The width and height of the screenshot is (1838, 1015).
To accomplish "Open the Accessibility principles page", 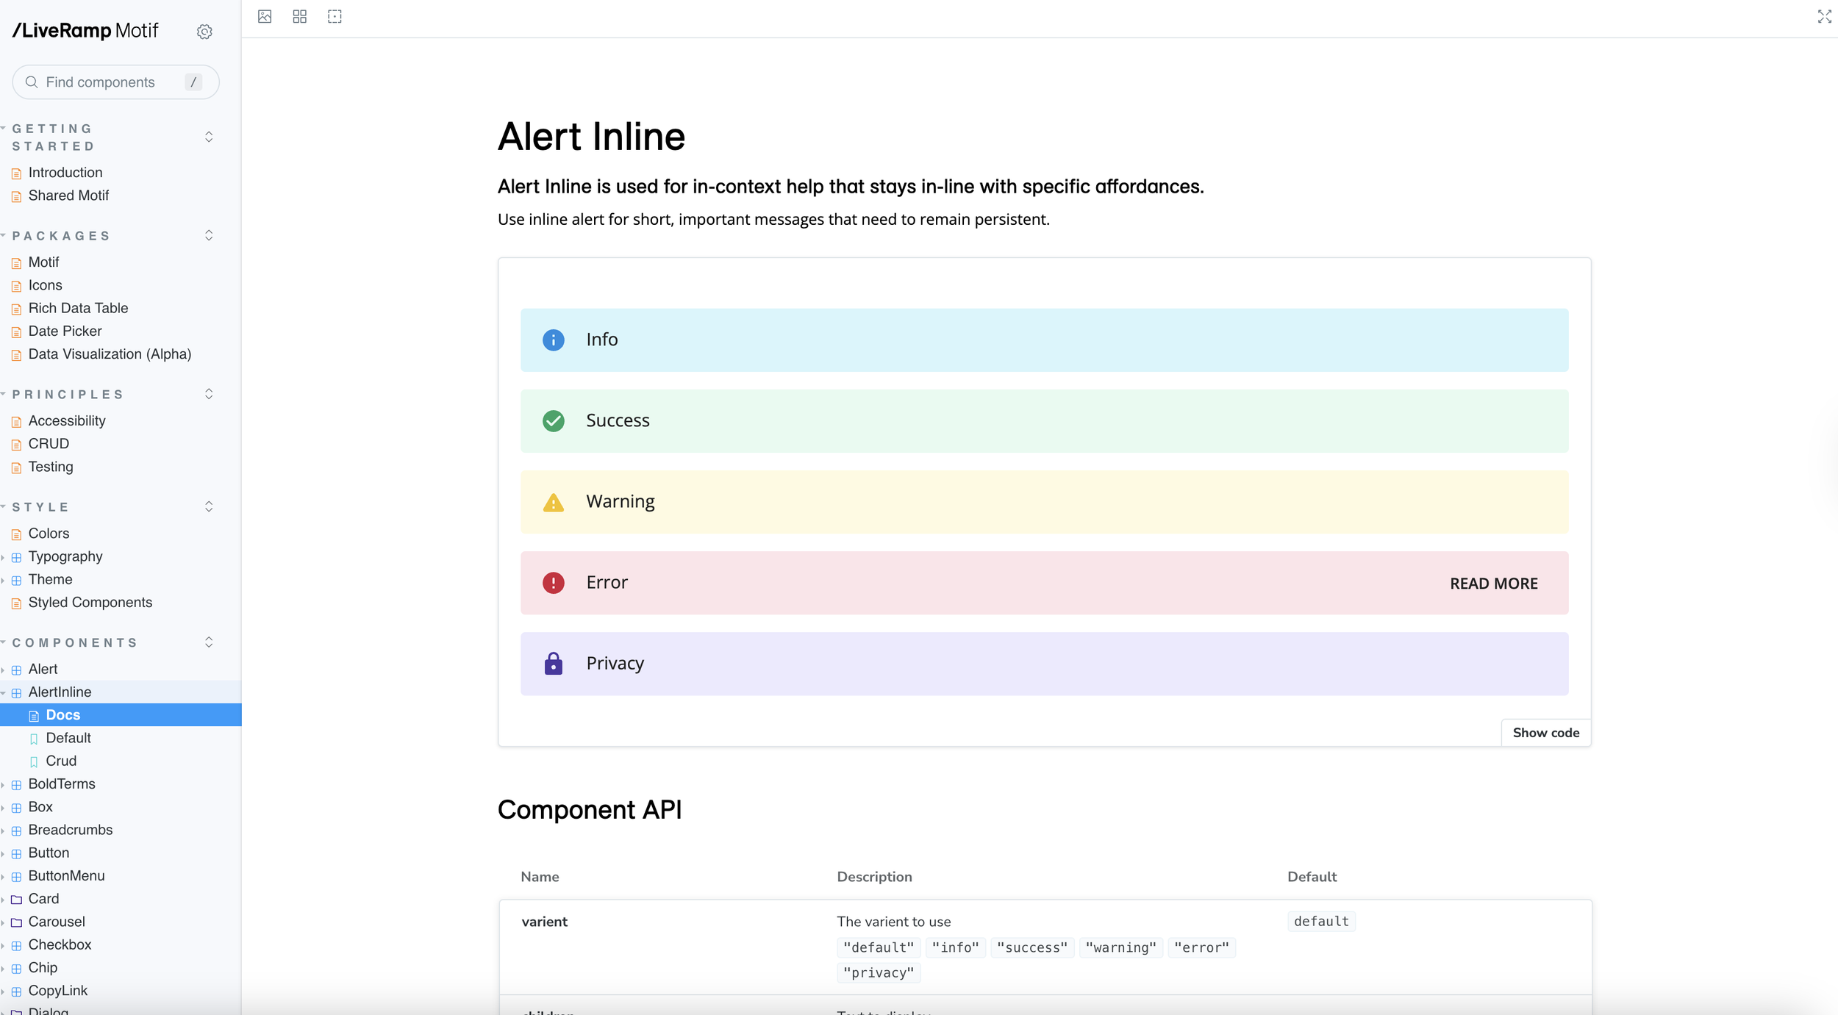I will click(67, 420).
